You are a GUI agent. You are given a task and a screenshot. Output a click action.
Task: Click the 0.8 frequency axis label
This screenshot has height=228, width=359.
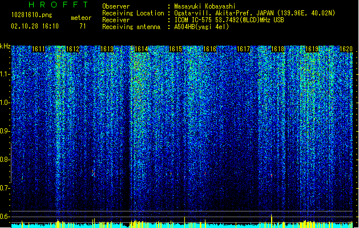coord(5,160)
